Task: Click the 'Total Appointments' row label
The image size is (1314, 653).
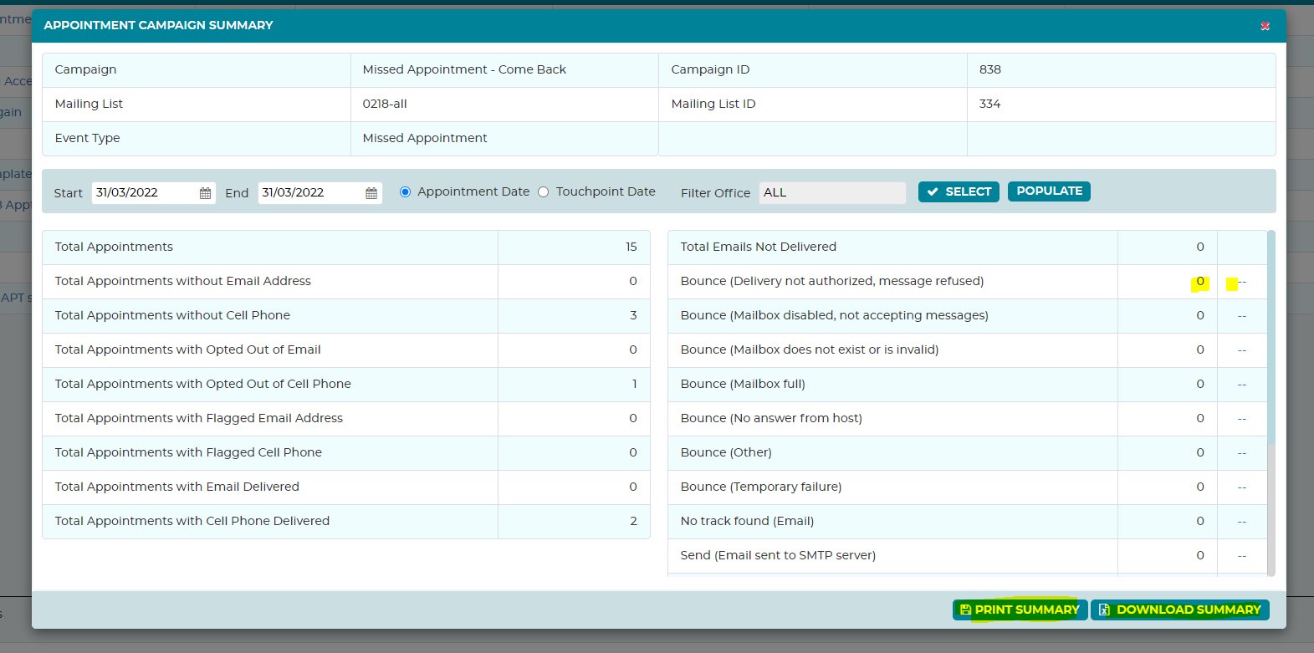Action: pyautogui.click(x=114, y=247)
